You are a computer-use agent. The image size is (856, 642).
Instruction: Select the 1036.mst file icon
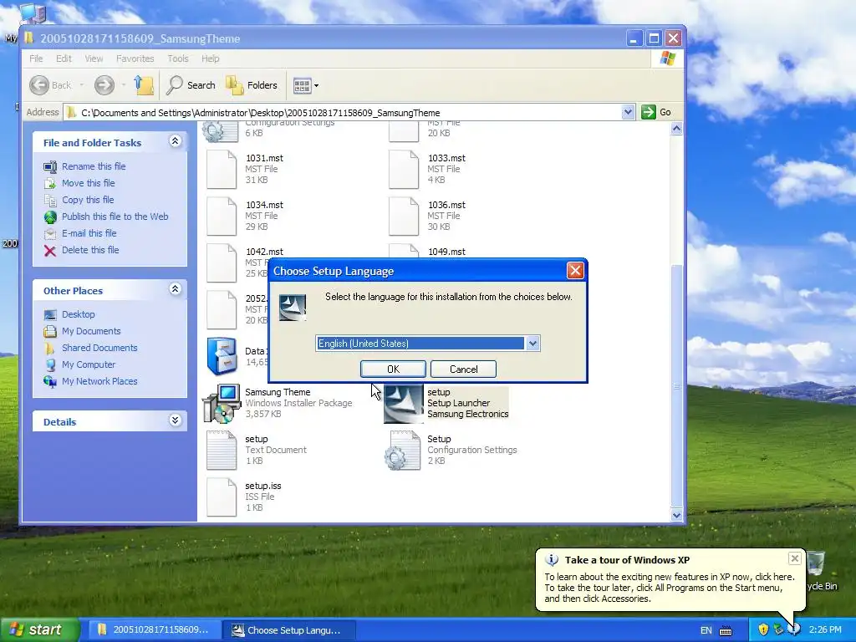pyautogui.click(x=404, y=217)
